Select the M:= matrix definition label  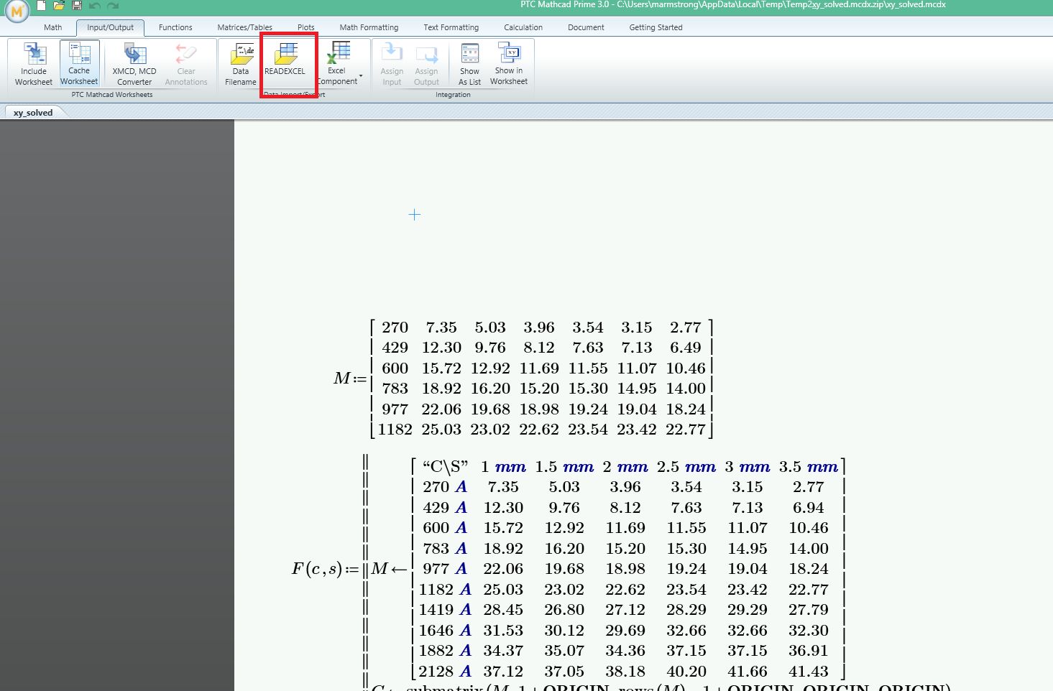click(350, 378)
